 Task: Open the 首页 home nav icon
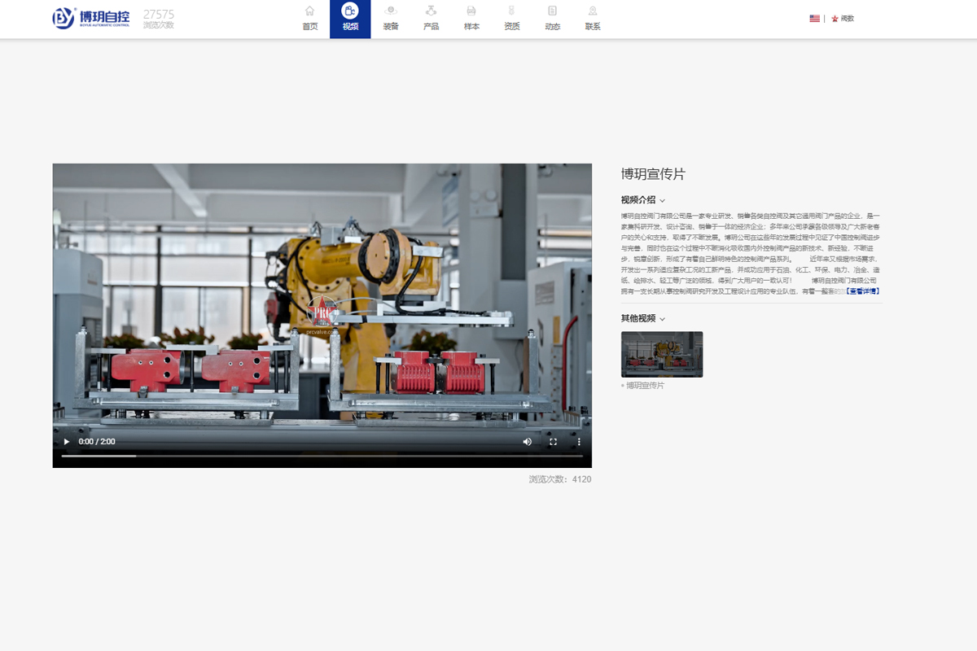coord(309,11)
